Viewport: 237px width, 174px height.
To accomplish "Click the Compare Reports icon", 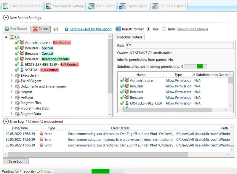I will click(x=154, y=6).
